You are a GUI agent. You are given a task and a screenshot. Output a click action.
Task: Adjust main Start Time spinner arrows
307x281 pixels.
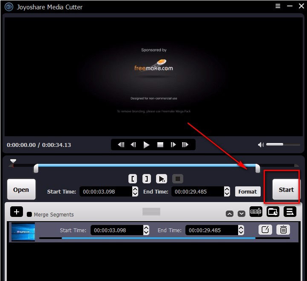tap(135, 191)
